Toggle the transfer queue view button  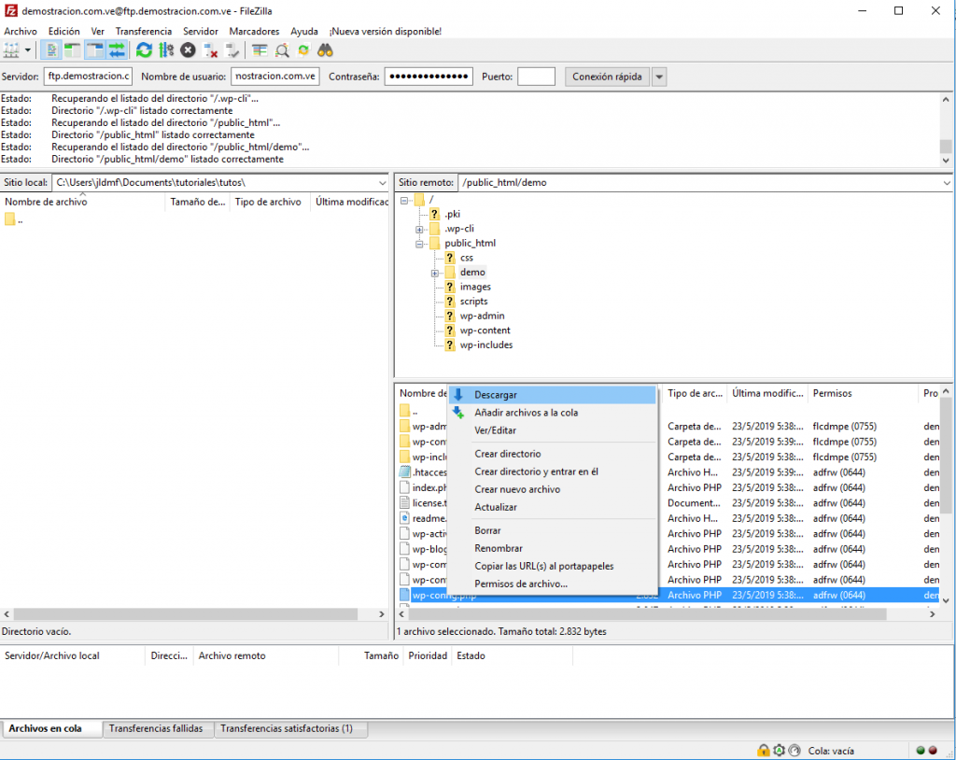117,50
